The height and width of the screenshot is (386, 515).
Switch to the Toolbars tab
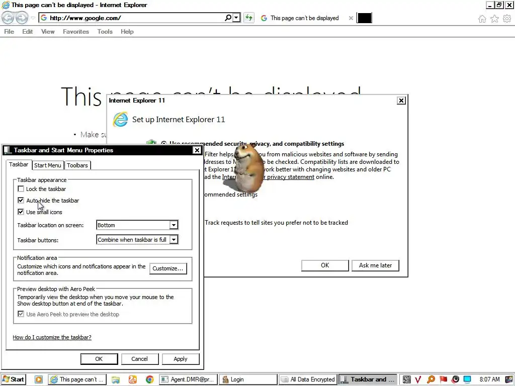tap(77, 165)
